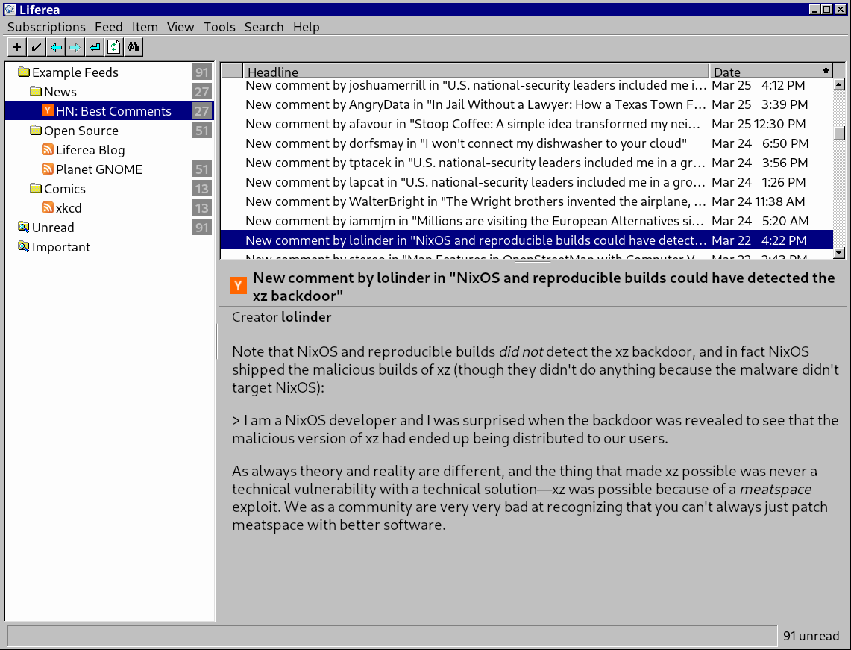
Task: Open search with the binoculars icon
Action: 134,48
